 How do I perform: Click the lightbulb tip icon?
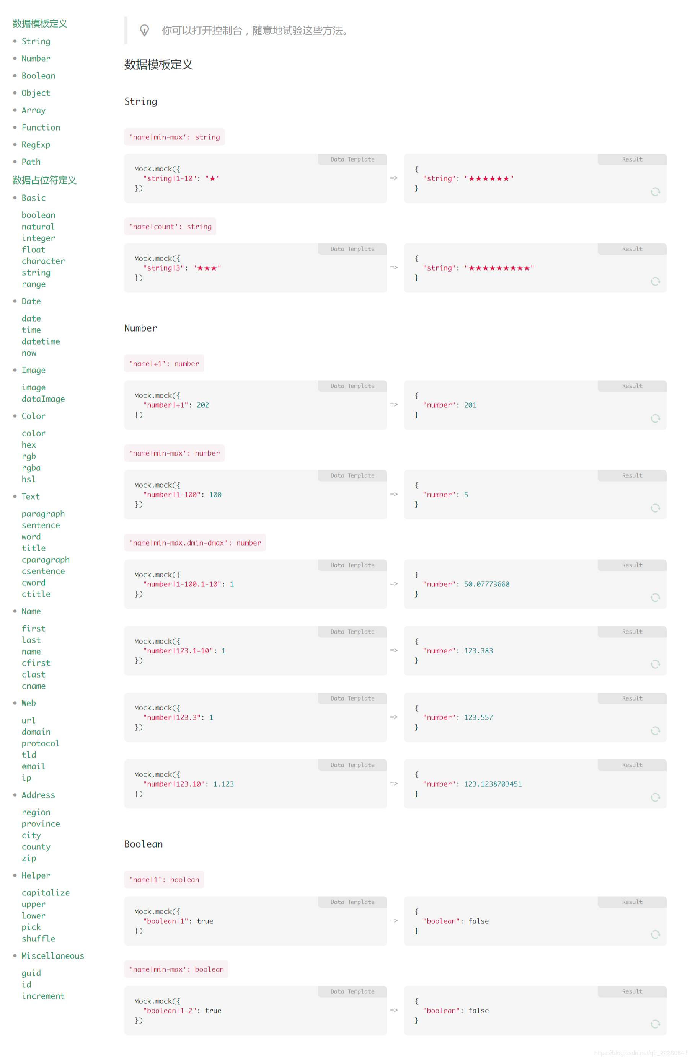(144, 30)
